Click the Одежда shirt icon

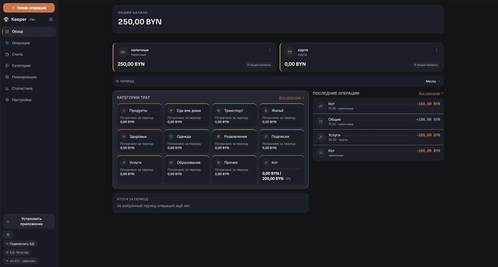pyautogui.click(x=171, y=137)
